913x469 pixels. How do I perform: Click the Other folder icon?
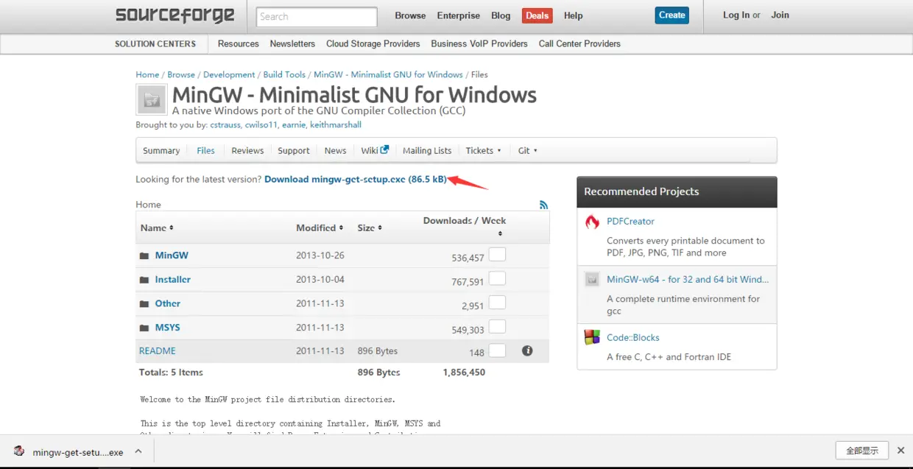[144, 304]
